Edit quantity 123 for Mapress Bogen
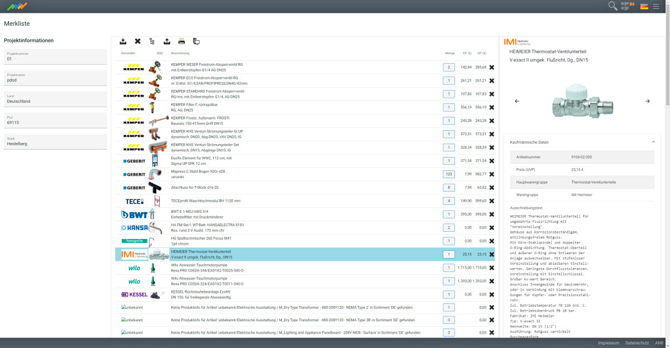The image size is (670, 348). (x=449, y=174)
